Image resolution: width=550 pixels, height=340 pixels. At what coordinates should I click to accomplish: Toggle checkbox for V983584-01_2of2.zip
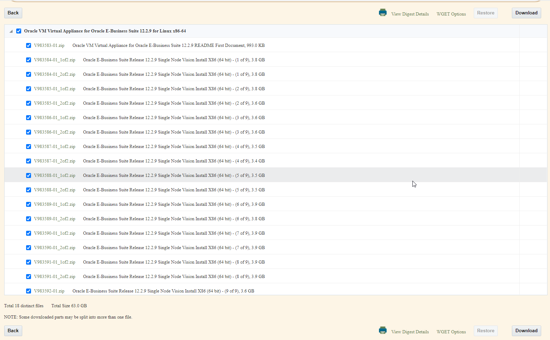pyautogui.click(x=29, y=74)
